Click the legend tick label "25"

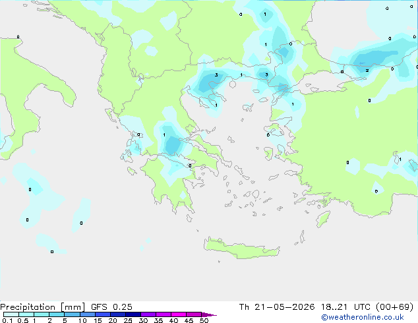[x=128, y=320]
